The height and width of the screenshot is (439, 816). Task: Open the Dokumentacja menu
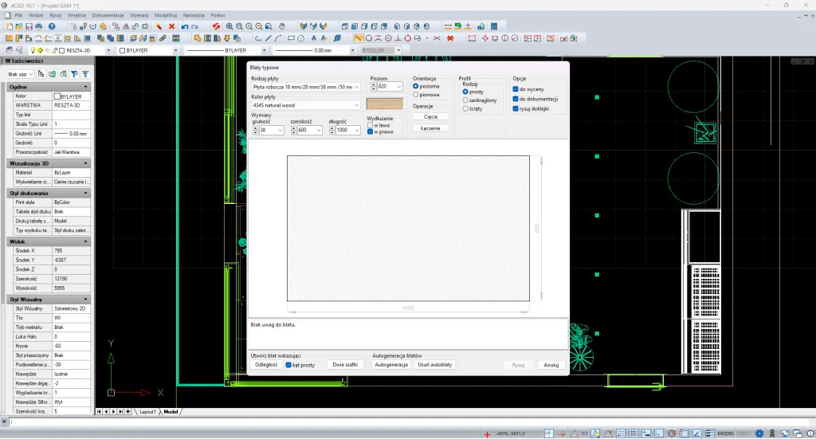[108, 15]
